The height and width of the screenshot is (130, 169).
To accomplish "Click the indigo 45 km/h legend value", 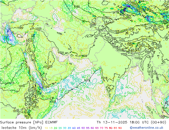I will [78, 128].
